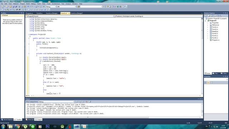Click the Clear All icon in the Output toolbar

pyautogui.click(x=87, y=102)
